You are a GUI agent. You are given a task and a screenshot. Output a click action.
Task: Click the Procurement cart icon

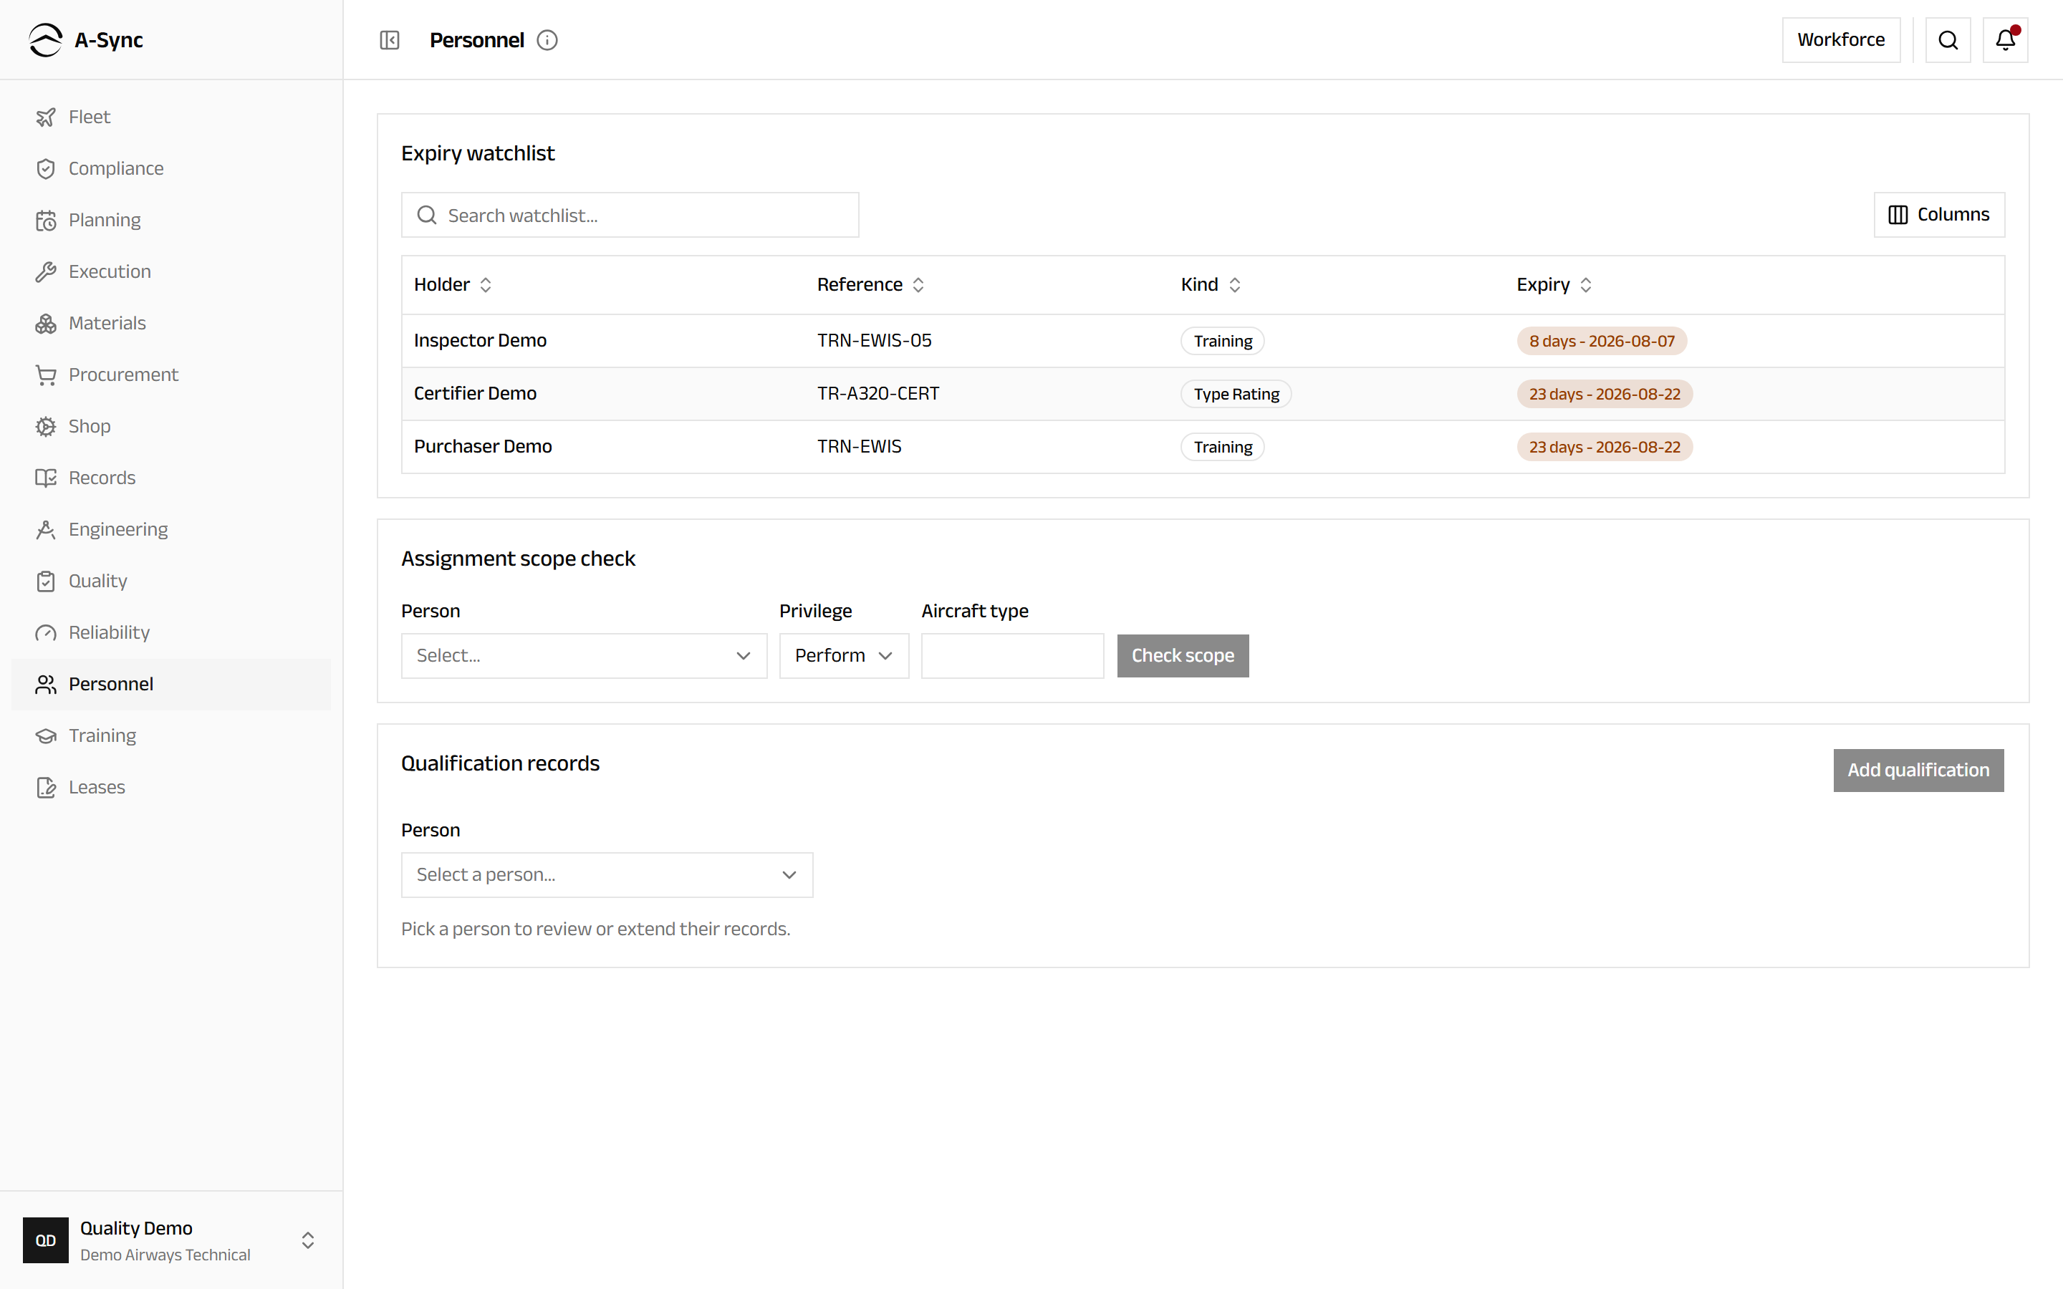[46, 375]
